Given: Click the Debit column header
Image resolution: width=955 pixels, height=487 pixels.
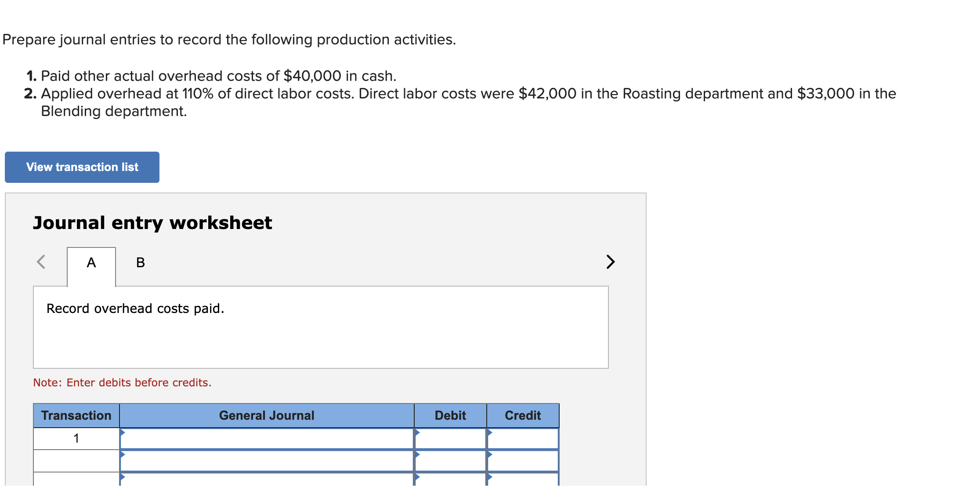Looking at the screenshot, I should pos(450,415).
